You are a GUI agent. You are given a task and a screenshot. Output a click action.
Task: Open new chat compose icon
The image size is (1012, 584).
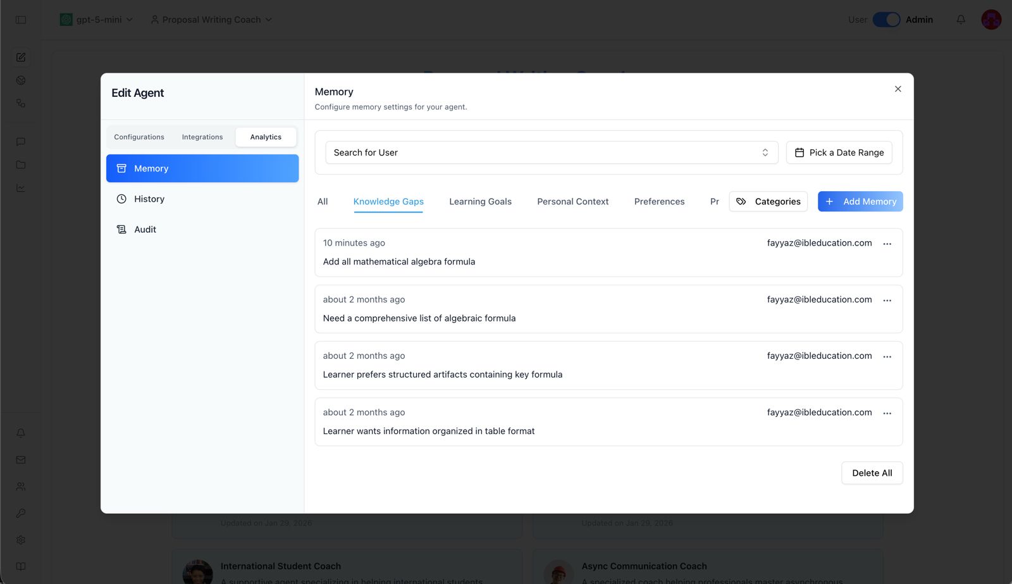point(21,57)
